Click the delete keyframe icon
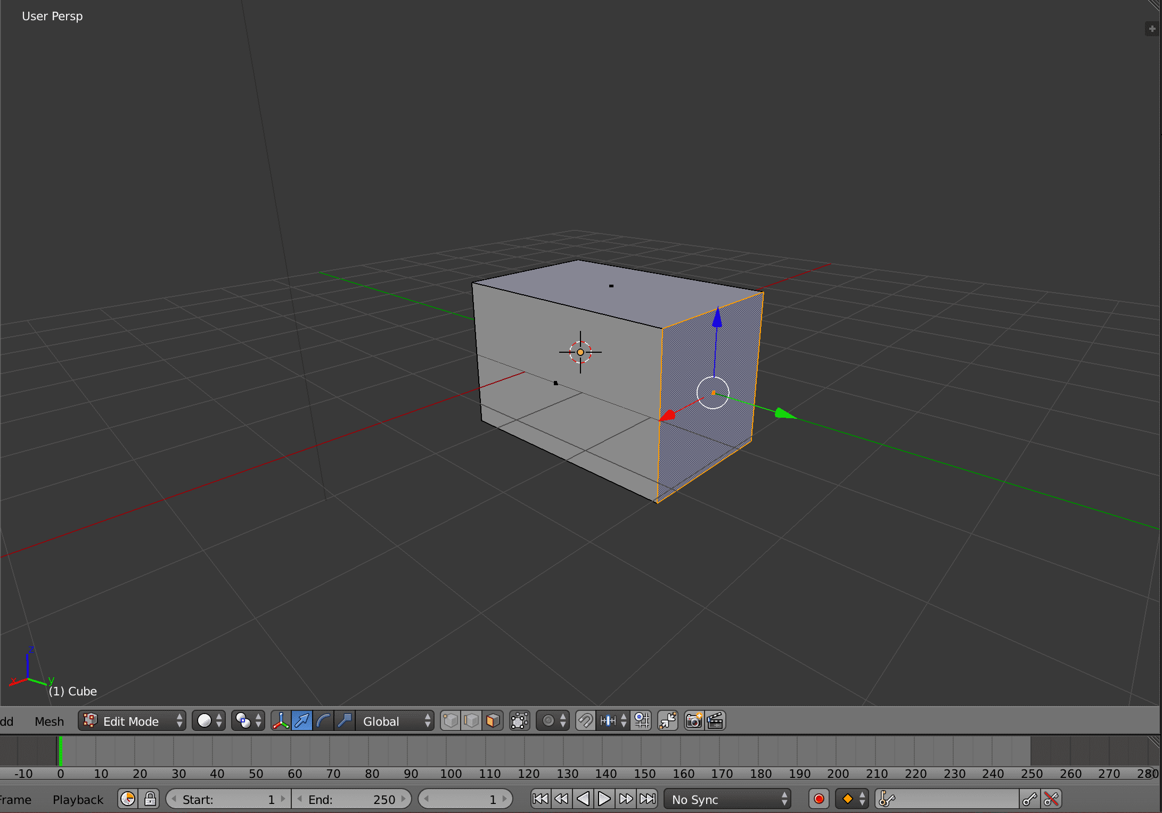Screen dimensions: 1162x813 pos(1051,799)
